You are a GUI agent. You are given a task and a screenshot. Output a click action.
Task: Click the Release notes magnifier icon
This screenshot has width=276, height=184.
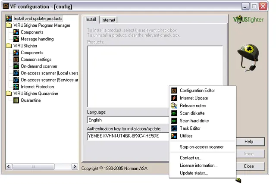174,106
